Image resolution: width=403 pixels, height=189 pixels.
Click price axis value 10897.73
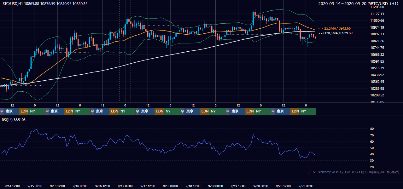pyautogui.click(x=377, y=34)
